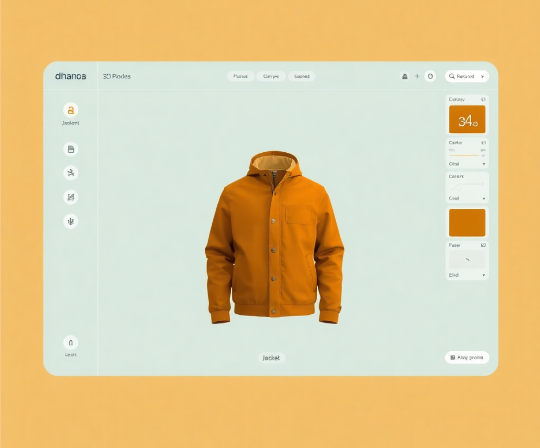540x448 pixels.
Task: Open the bottom panel's dropdown arrow
Action: pos(484,275)
